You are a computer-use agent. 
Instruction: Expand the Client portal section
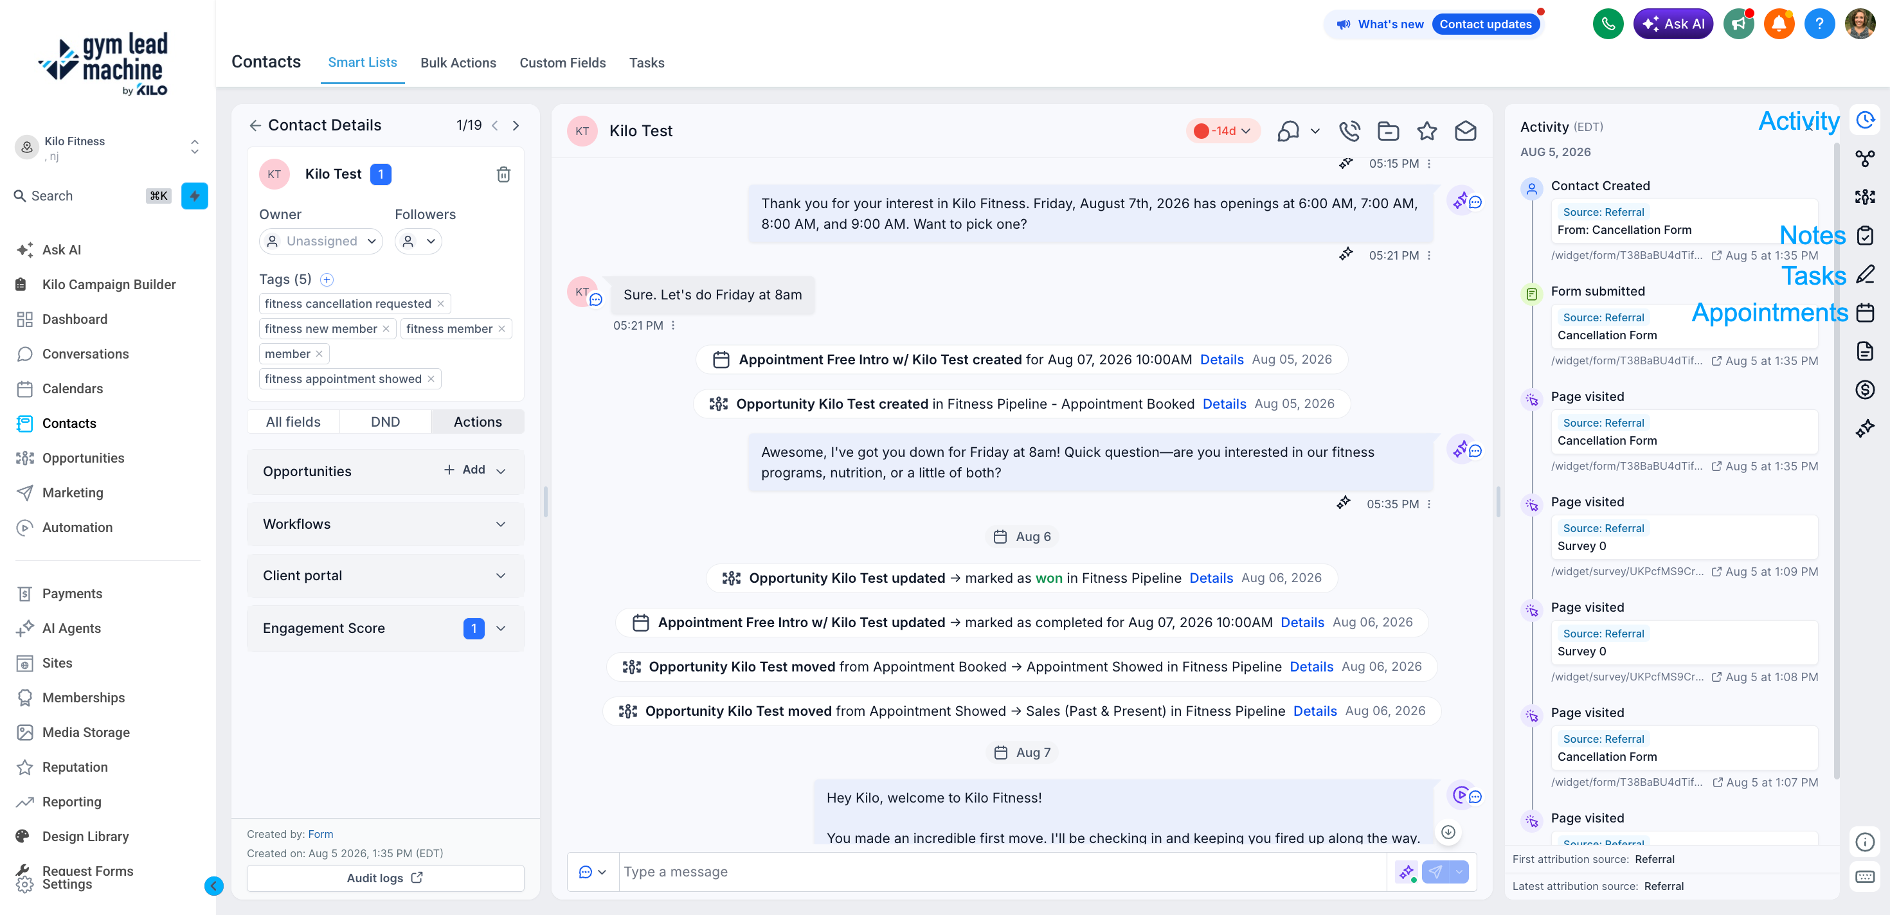[385, 576]
